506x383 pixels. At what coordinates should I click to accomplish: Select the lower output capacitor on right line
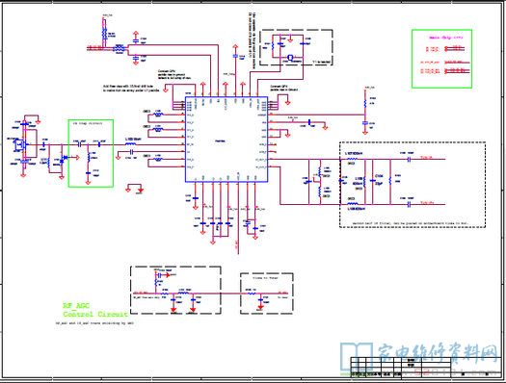(409, 204)
